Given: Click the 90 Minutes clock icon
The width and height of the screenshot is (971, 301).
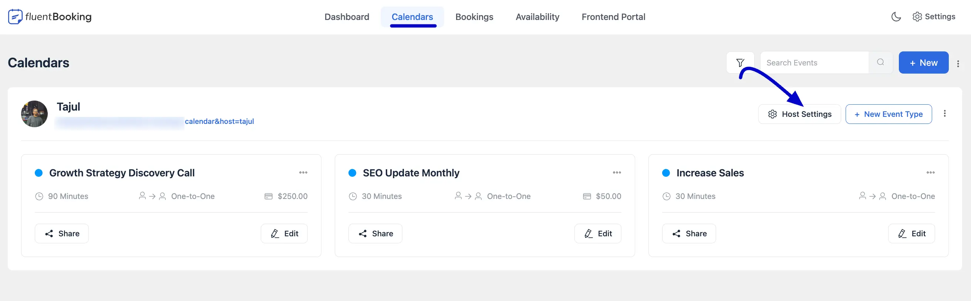Looking at the screenshot, I should click(x=39, y=196).
